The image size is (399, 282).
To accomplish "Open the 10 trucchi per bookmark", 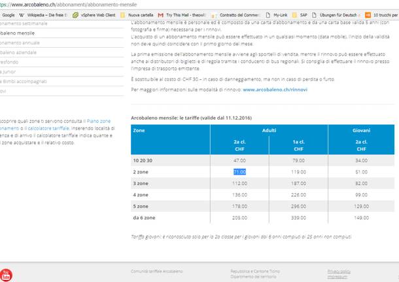I will 385,15.
